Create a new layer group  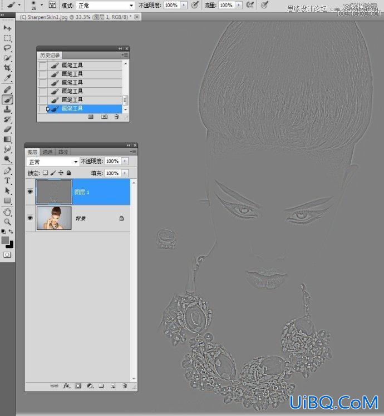tap(101, 386)
